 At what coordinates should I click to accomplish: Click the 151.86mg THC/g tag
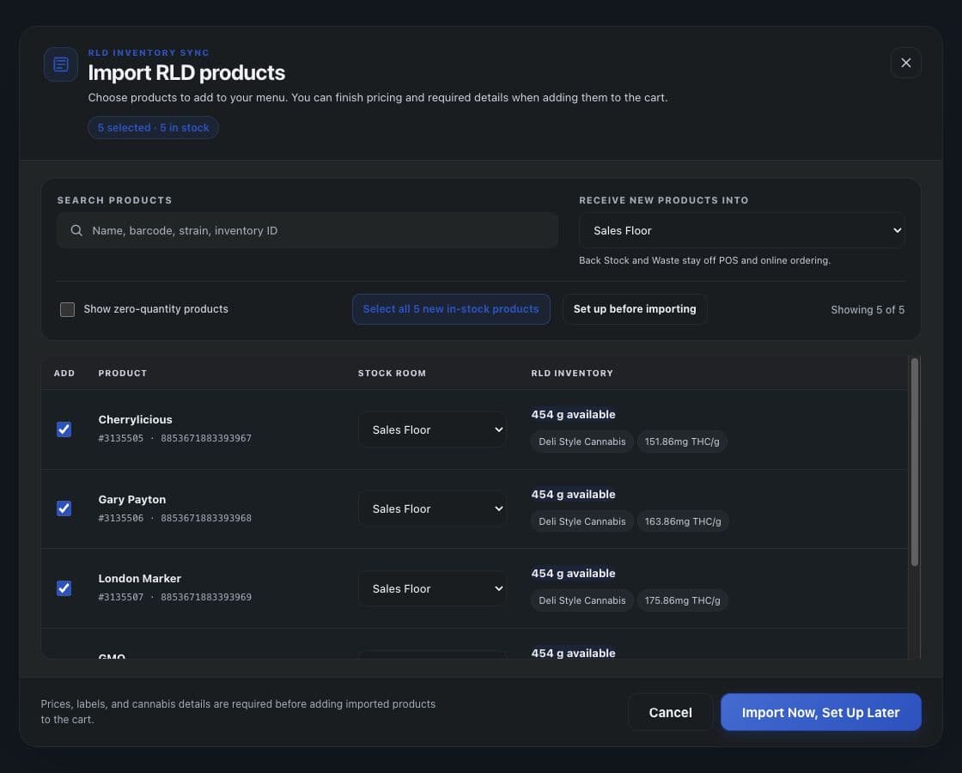click(x=682, y=441)
